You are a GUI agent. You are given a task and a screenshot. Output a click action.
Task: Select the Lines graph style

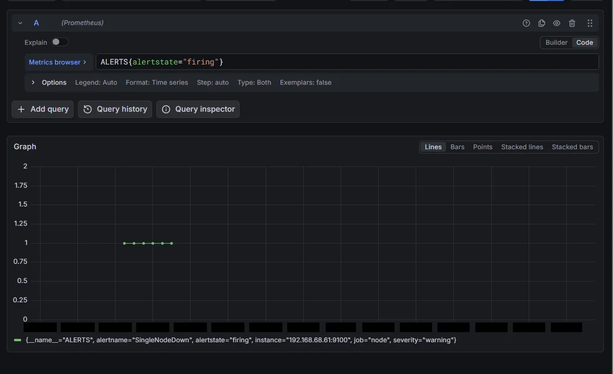pos(433,147)
